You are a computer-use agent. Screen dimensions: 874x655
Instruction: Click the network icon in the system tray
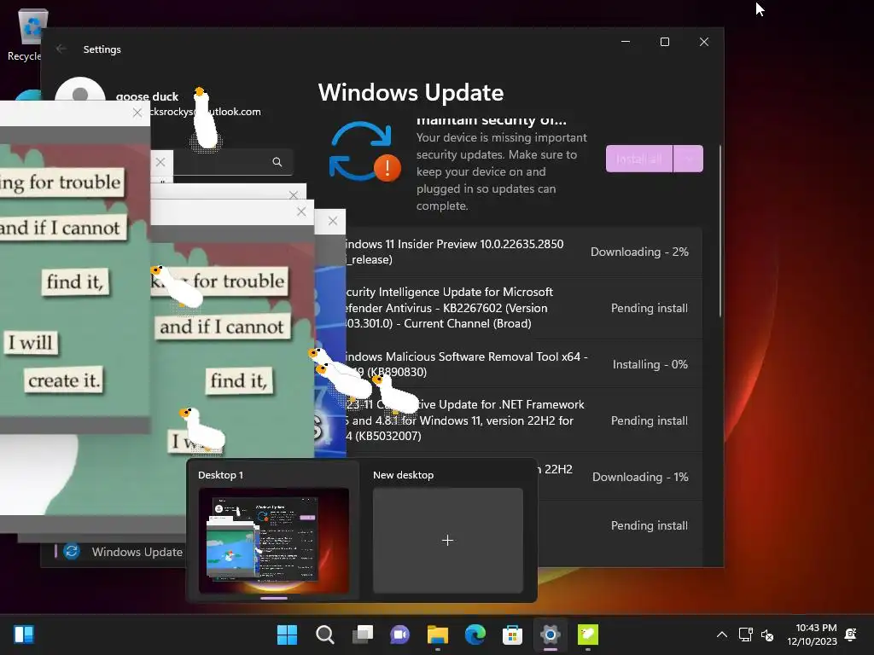(x=745, y=635)
